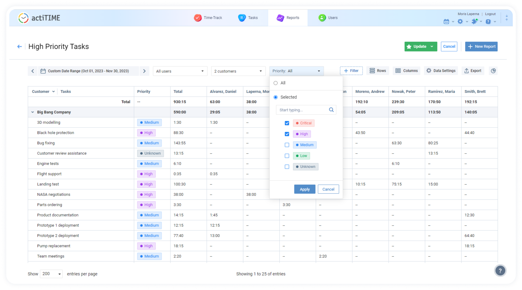Choose the Selected radio option
Screen dimensions: 522x290
[276, 97]
